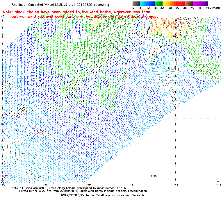Viewport: 221px width, 200px height.
Task: Click the gray 0-5 knots legend color
Action: (136, 3)
